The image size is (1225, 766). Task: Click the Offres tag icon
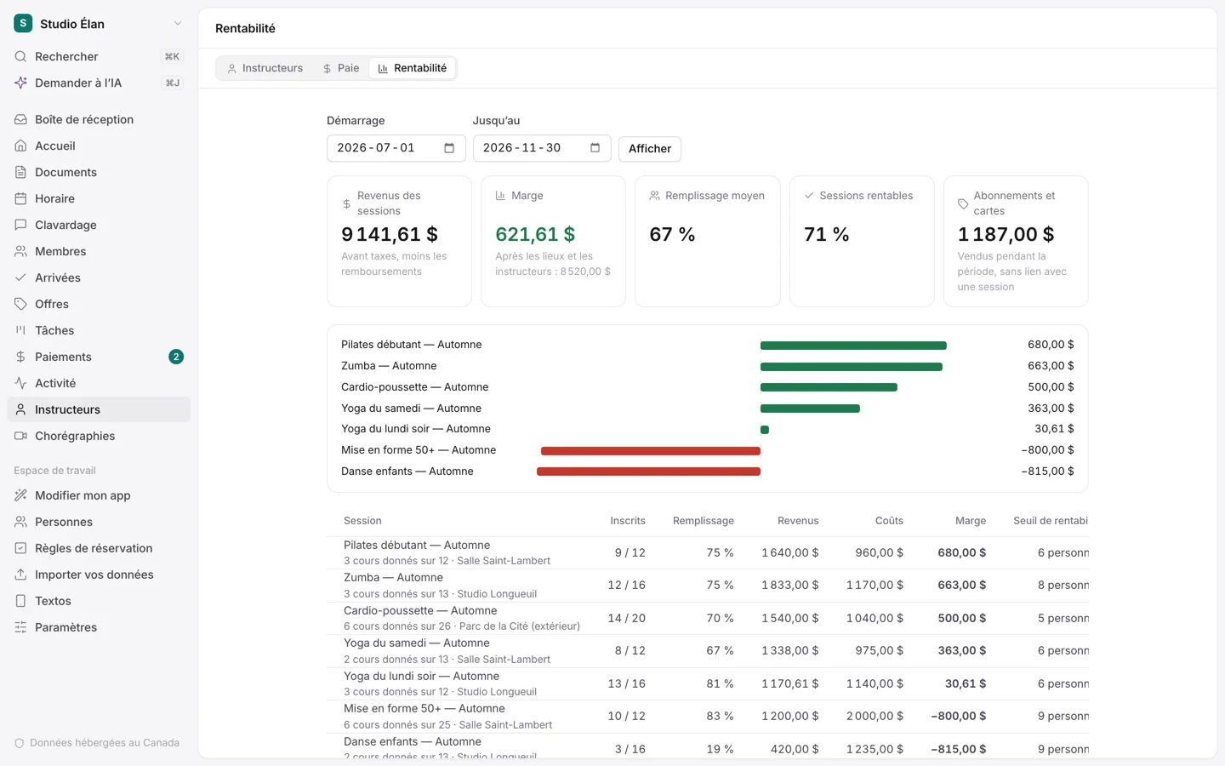[20, 304]
